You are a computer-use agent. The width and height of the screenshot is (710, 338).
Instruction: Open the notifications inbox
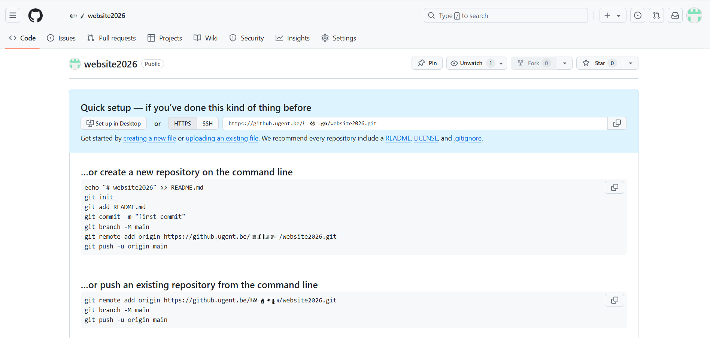point(675,15)
